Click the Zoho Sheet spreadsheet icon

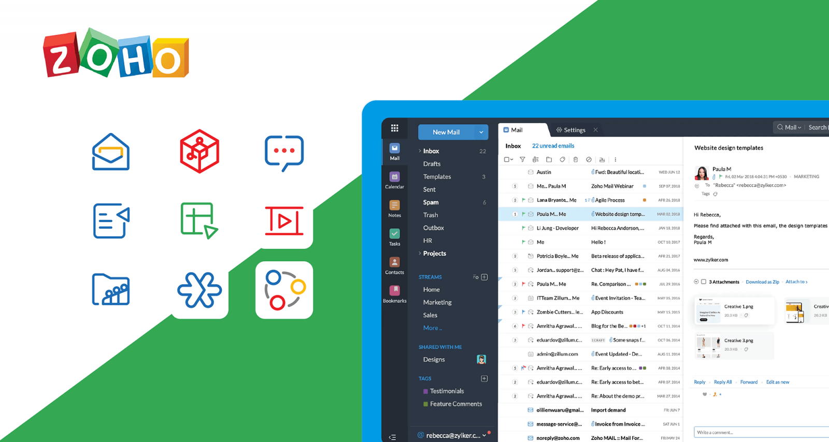coord(199,220)
